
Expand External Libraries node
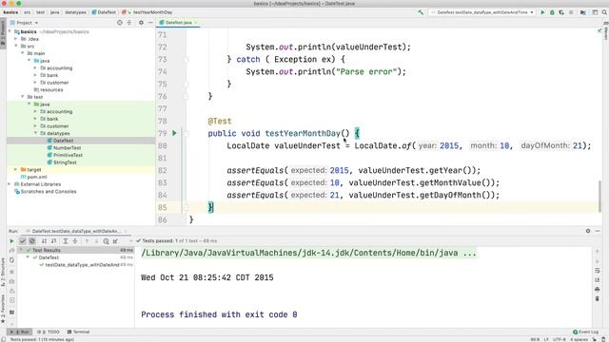10,184
